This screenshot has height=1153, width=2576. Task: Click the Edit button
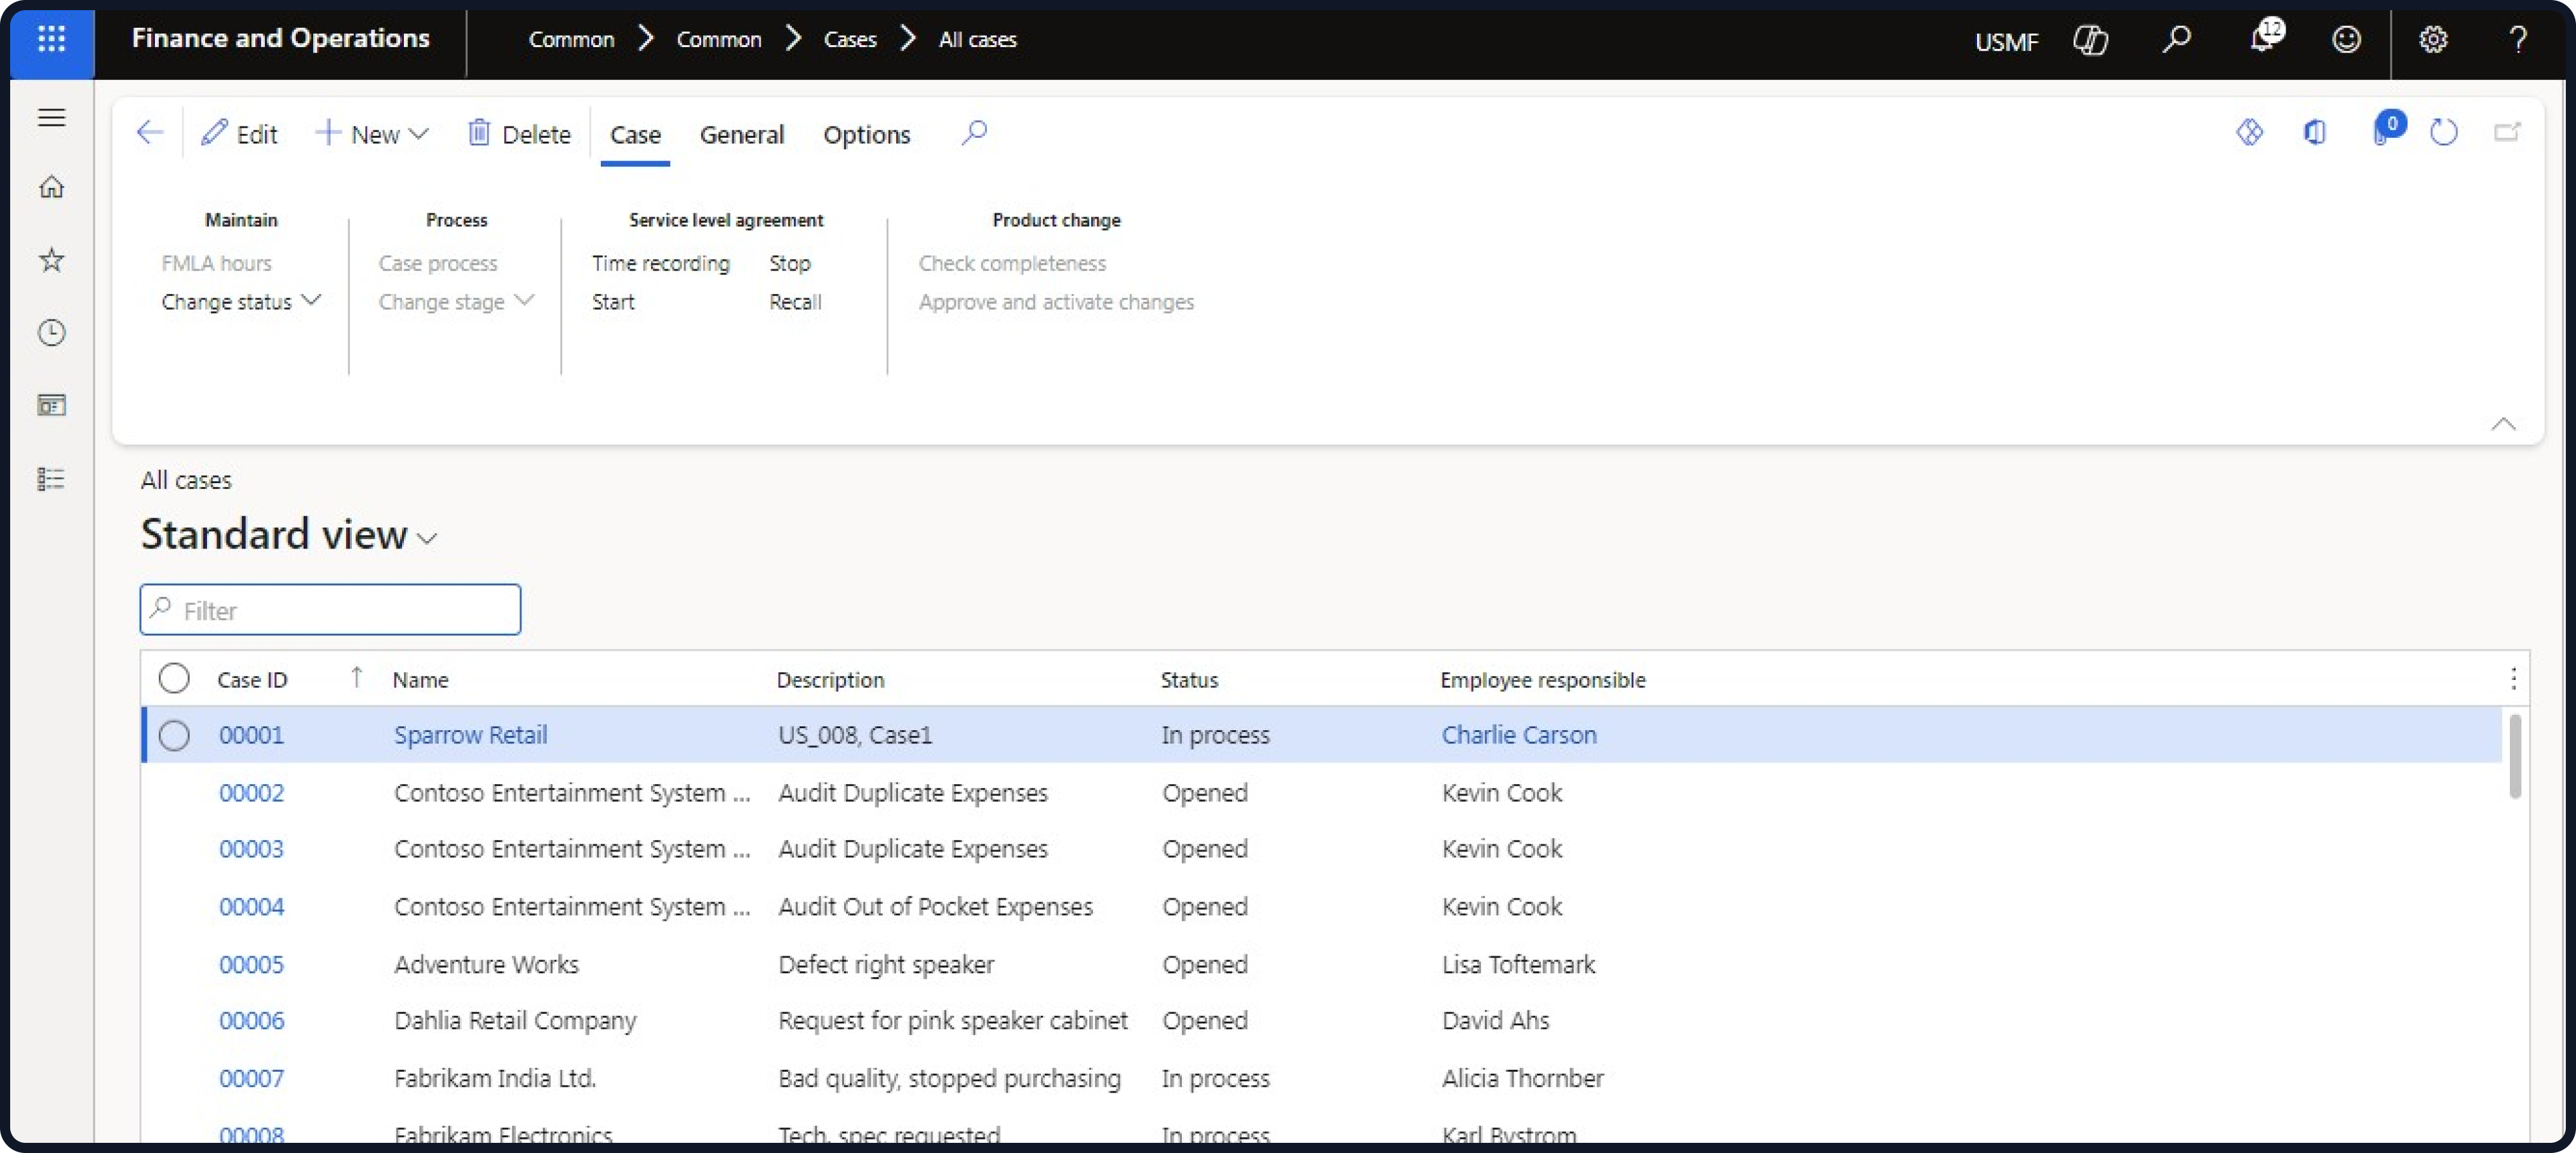tap(239, 134)
